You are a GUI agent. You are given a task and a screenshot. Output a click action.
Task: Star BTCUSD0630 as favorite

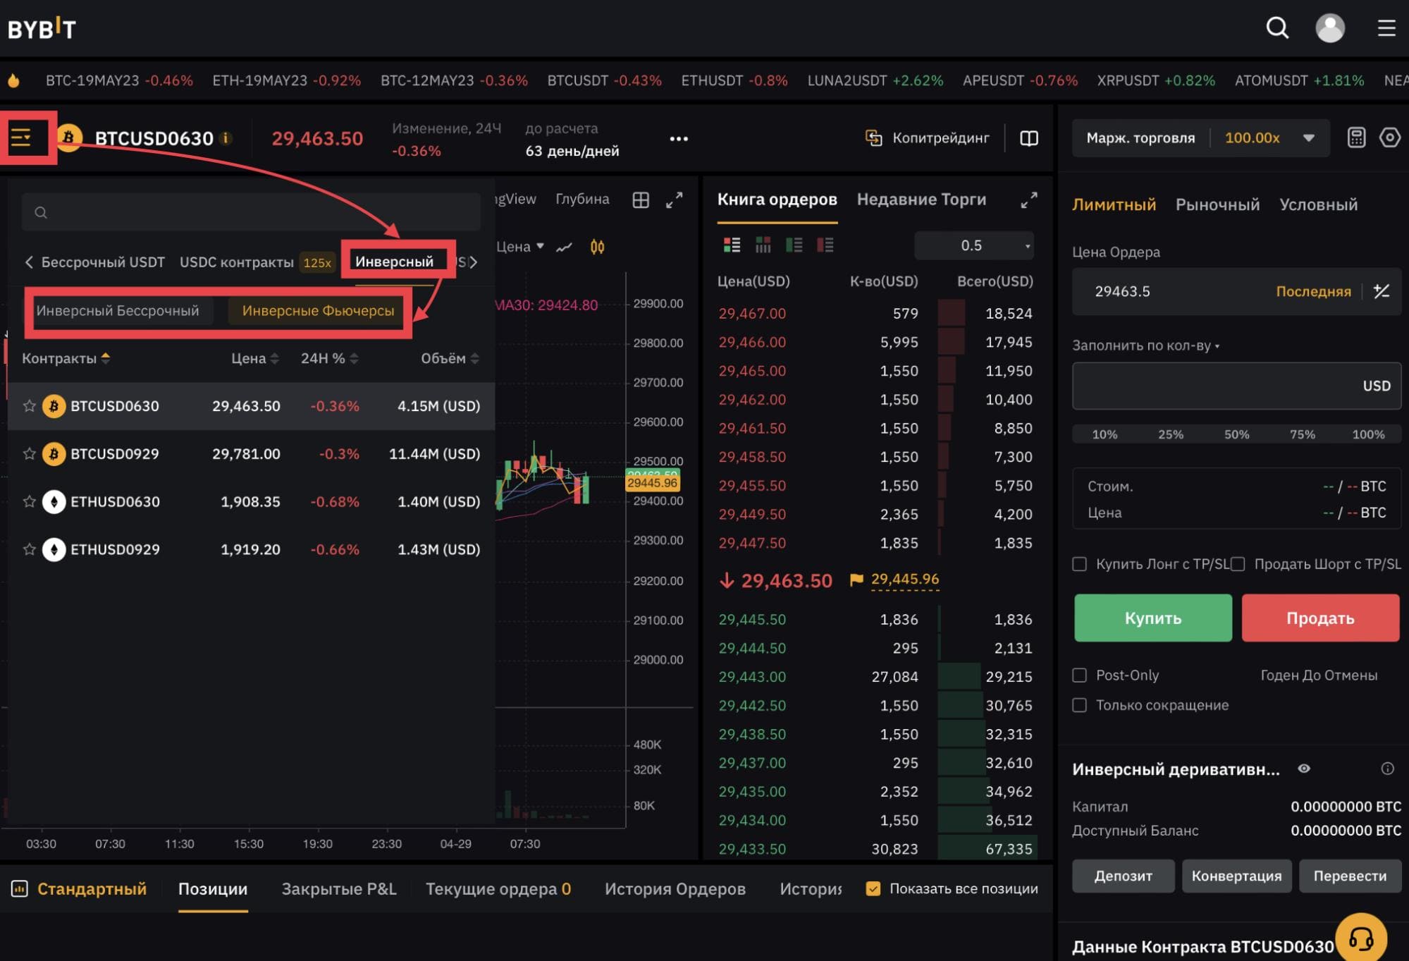tap(29, 406)
